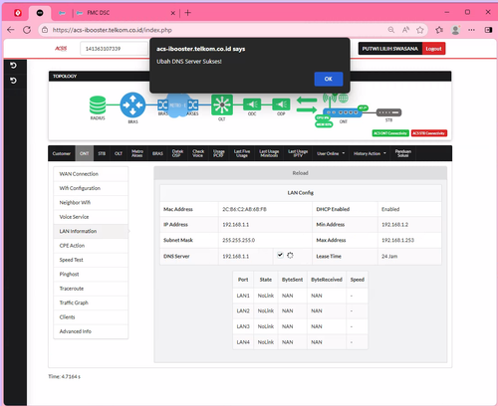Click the Reload bar above LAN Config
The height and width of the screenshot is (406, 498).
(300, 173)
